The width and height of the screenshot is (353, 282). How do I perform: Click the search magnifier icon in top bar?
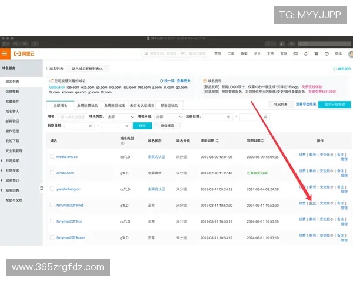tap(146, 53)
